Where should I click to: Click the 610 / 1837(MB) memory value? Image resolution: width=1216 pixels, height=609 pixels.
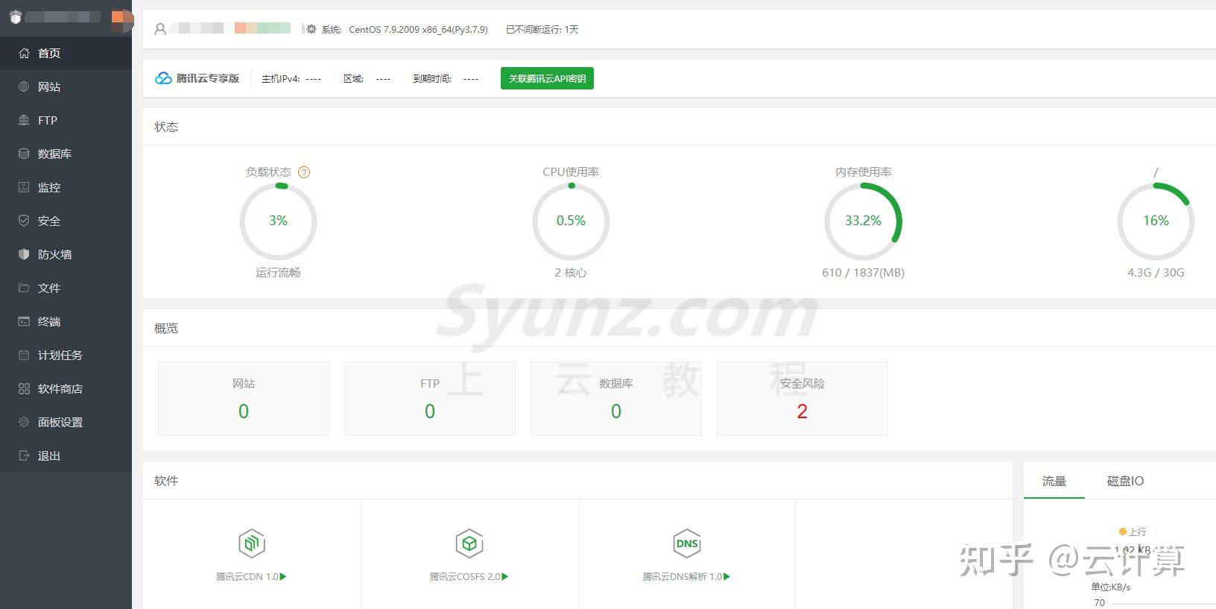(863, 273)
